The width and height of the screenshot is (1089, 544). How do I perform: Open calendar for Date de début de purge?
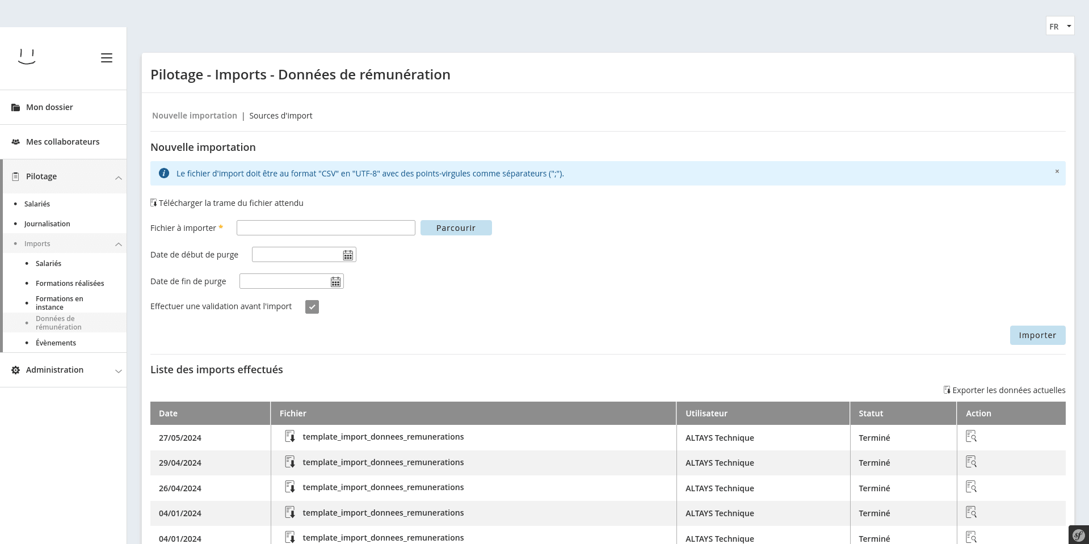tap(348, 255)
